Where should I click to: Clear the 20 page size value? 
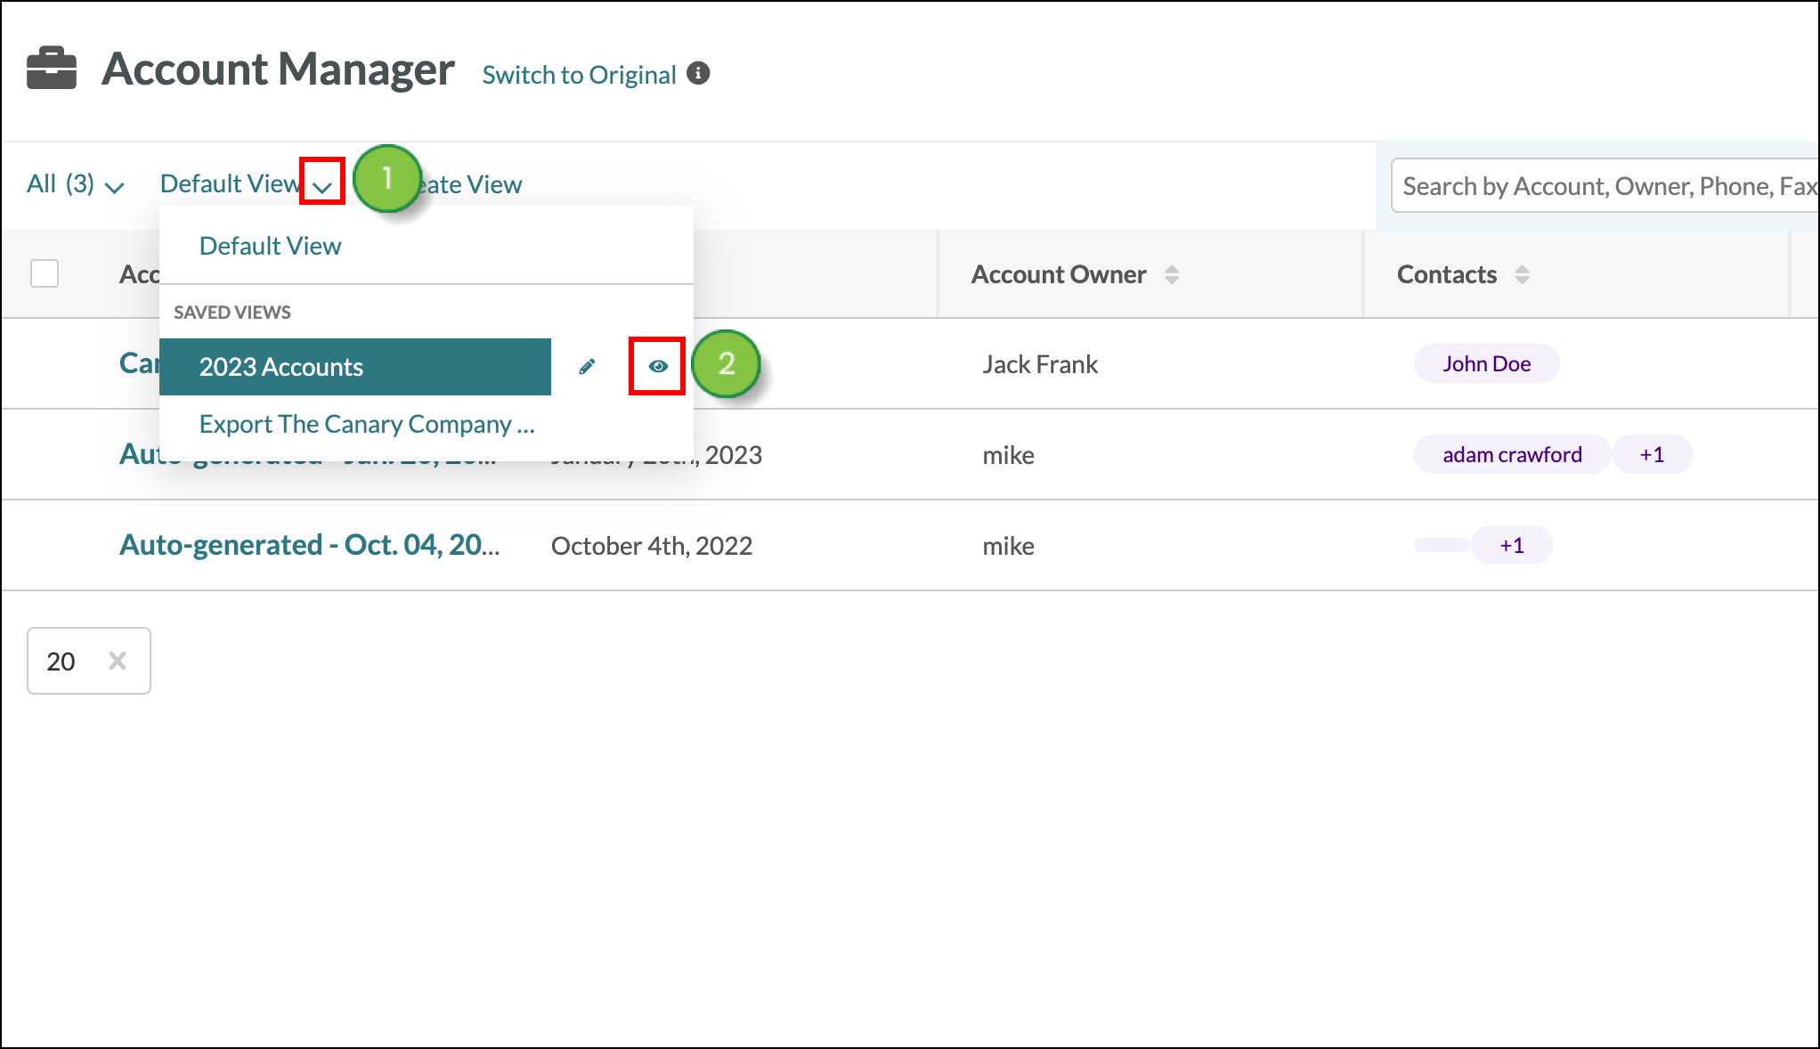(118, 661)
